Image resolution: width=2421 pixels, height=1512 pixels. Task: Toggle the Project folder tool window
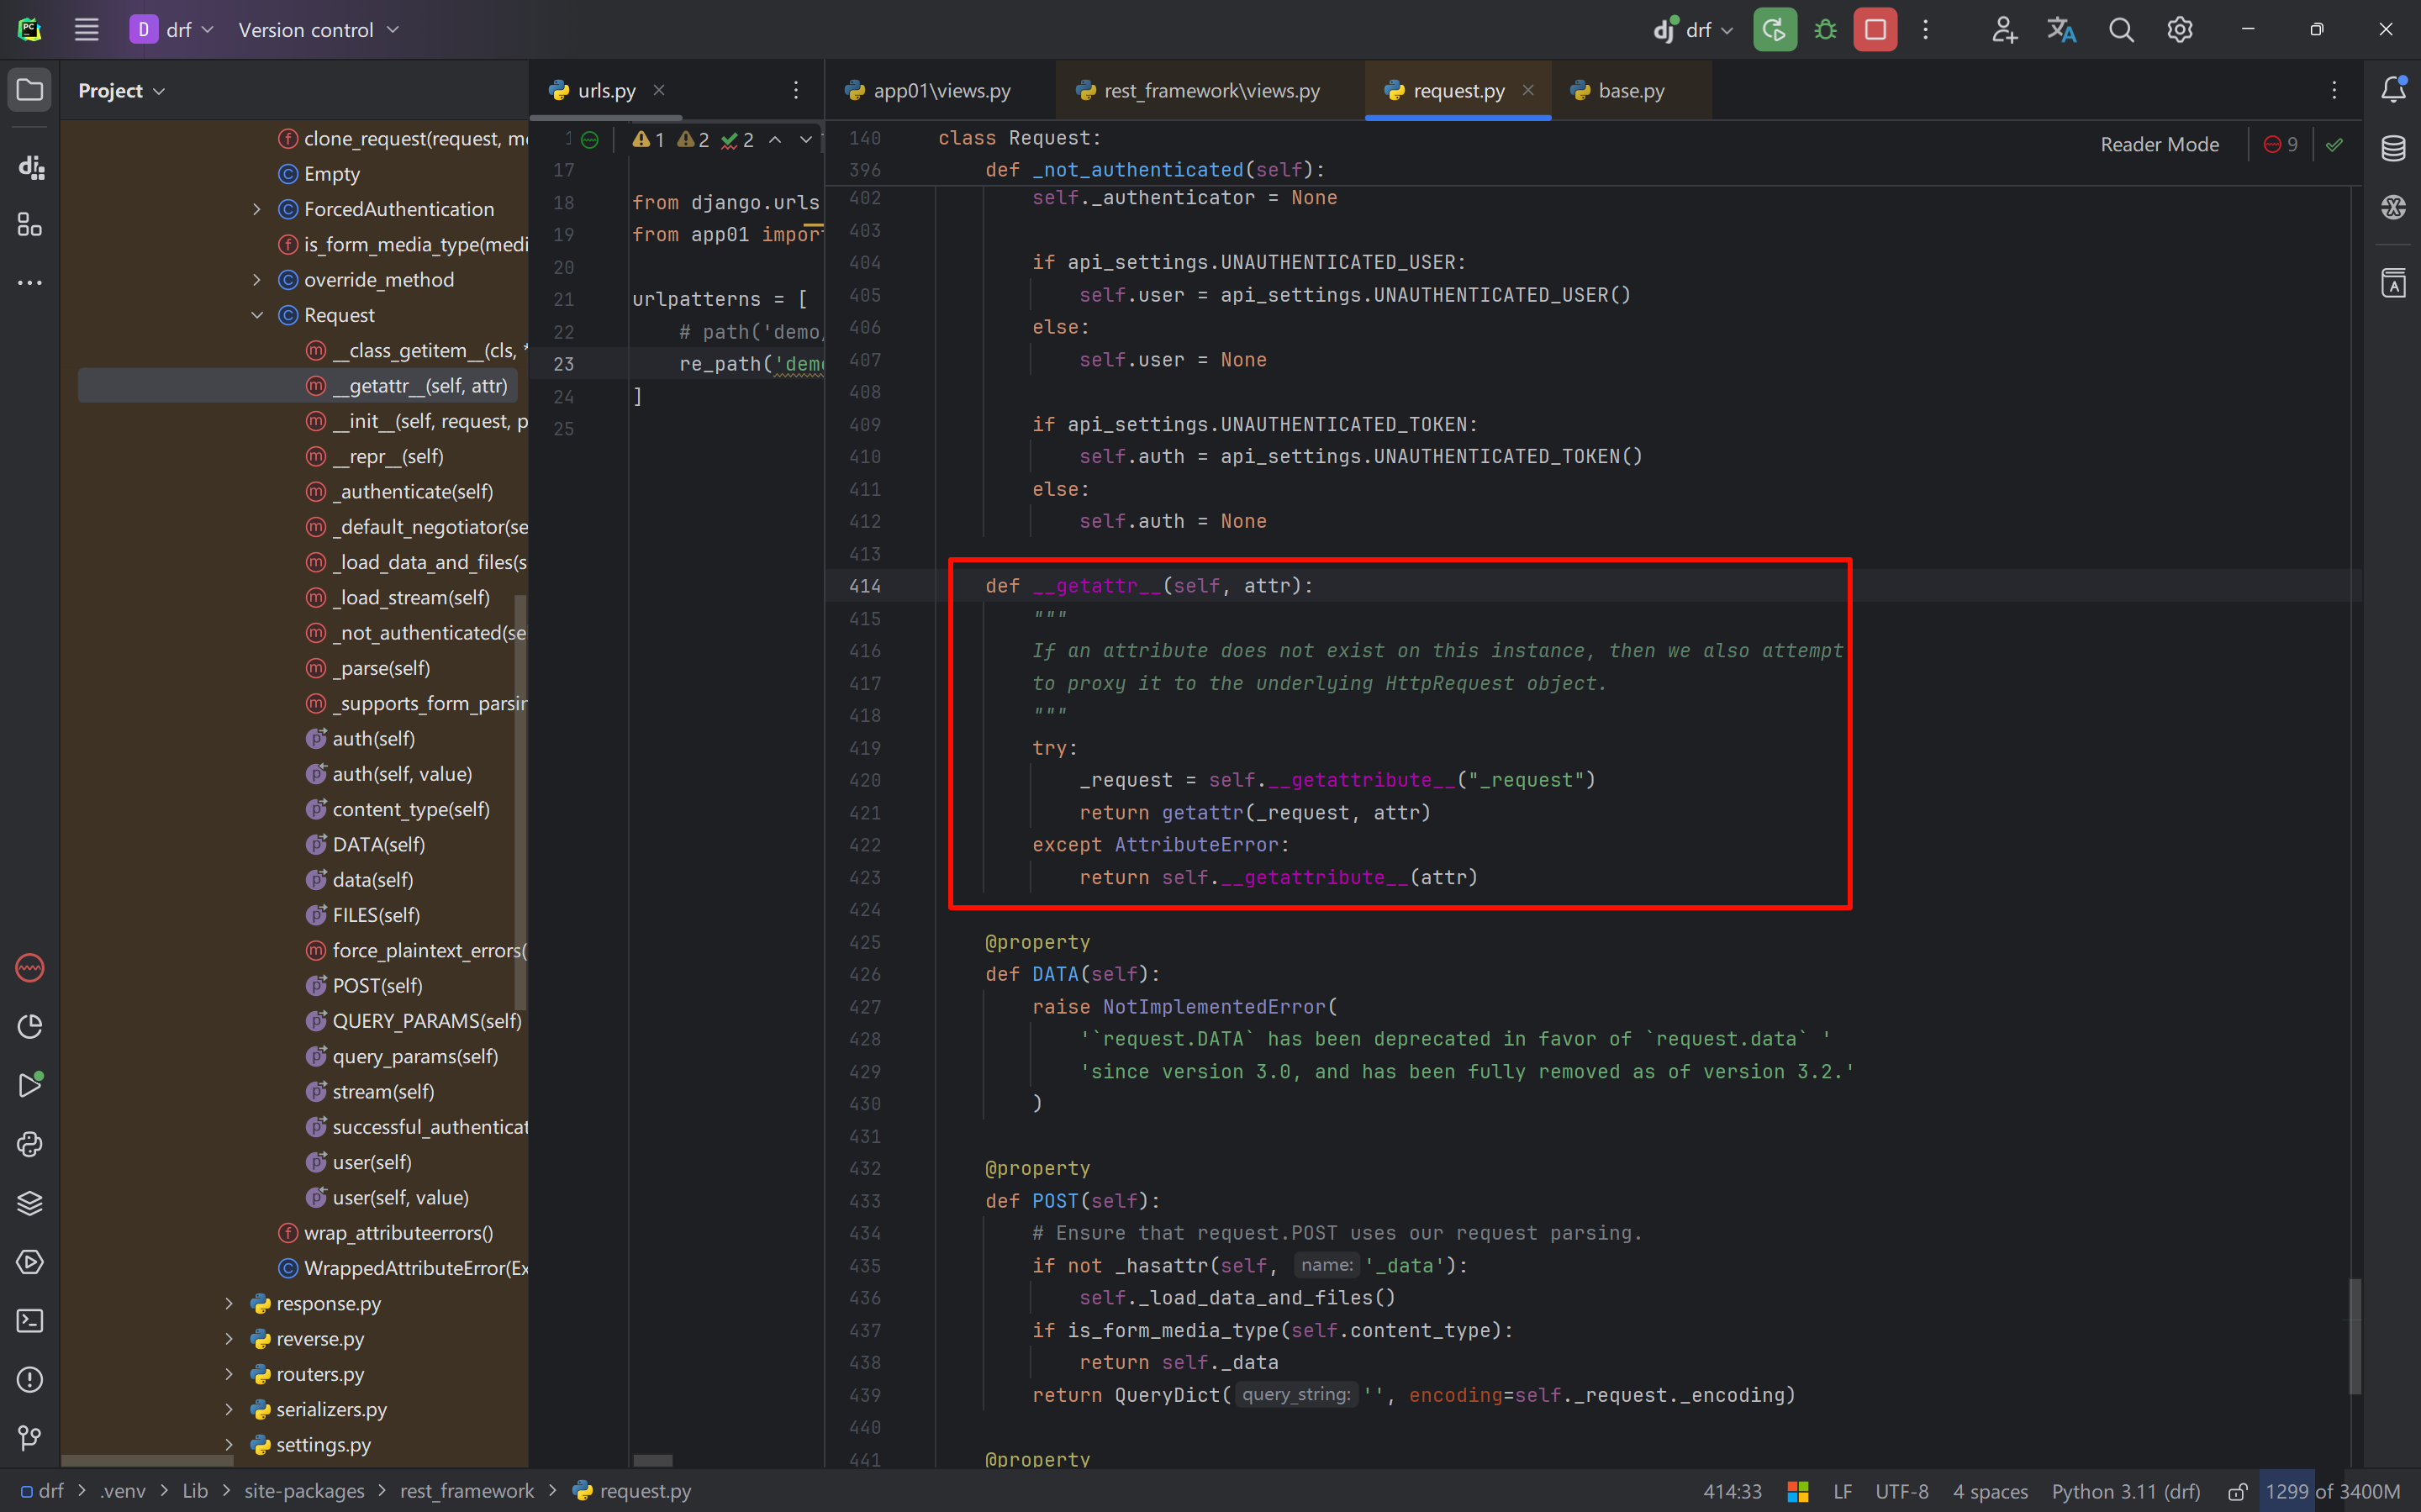coord(30,90)
